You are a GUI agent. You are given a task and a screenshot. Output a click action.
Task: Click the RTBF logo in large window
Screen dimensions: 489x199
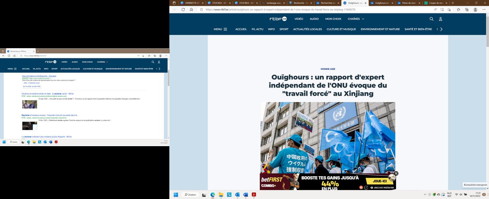(x=278, y=19)
